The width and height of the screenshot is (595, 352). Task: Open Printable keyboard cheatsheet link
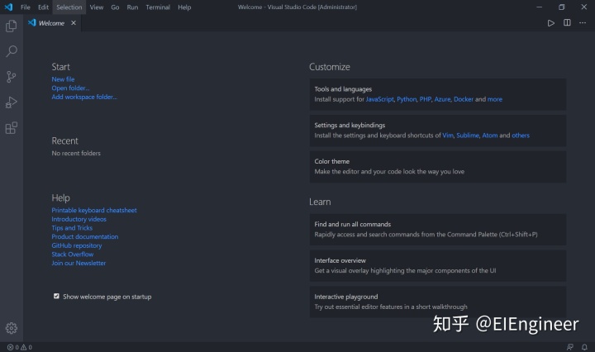click(x=94, y=210)
